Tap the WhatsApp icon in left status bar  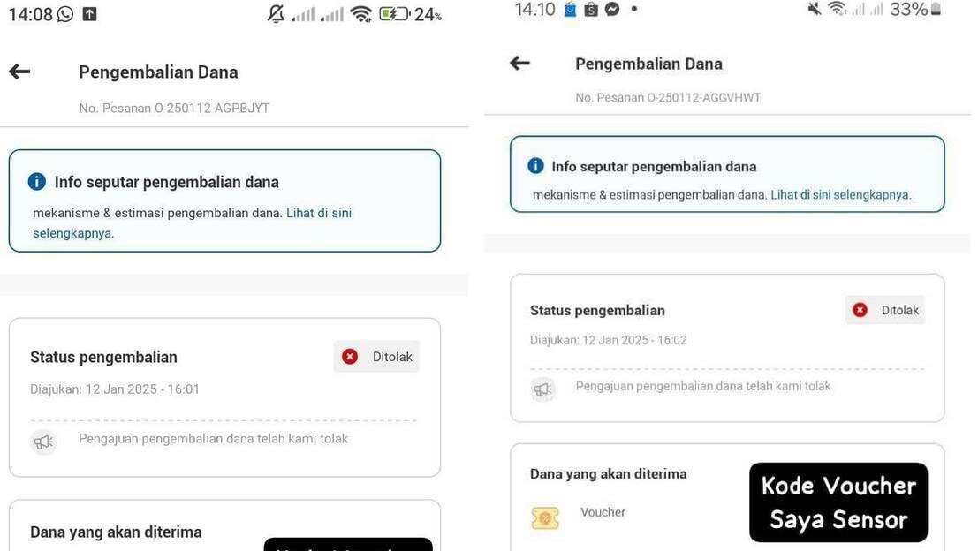coord(64,14)
